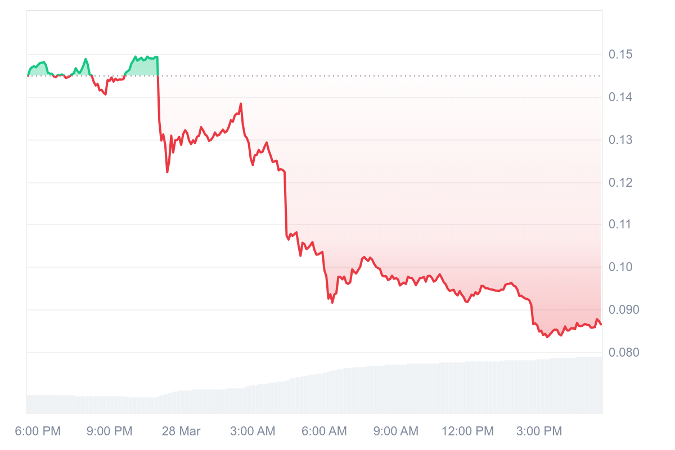Click the 6:00 AM time axis label

[325, 431]
